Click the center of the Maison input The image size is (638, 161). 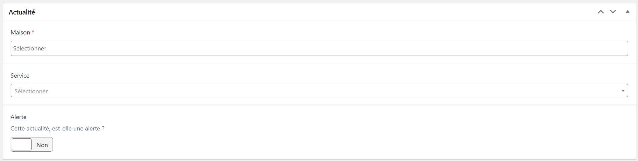tap(319, 48)
